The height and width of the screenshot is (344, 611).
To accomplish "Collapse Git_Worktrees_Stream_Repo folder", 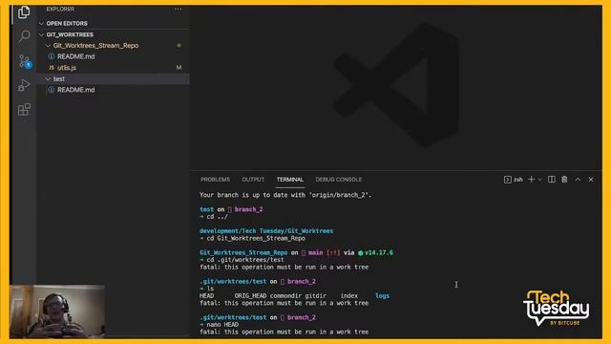I will pos(49,46).
